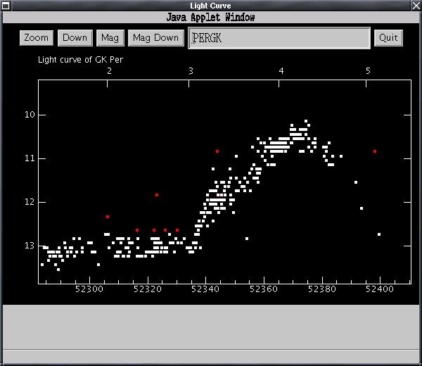
Task: Click the 52300 axis label
Action: coord(89,289)
